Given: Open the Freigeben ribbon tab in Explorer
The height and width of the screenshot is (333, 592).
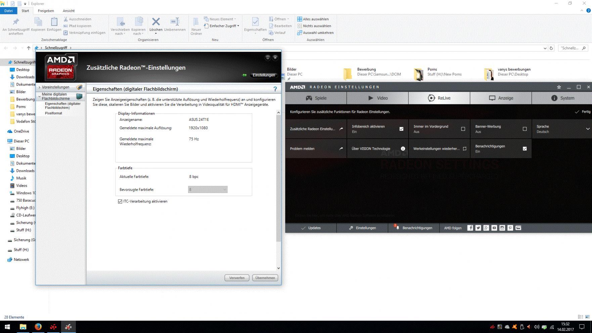Looking at the screenshot, I should [x=46, y=11].
